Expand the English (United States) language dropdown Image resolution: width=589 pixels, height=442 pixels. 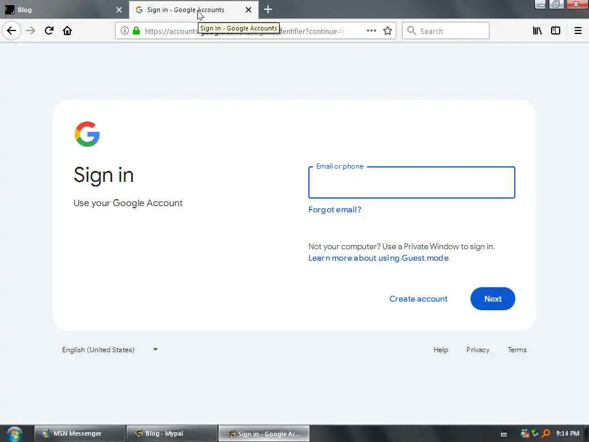(110, 350)
